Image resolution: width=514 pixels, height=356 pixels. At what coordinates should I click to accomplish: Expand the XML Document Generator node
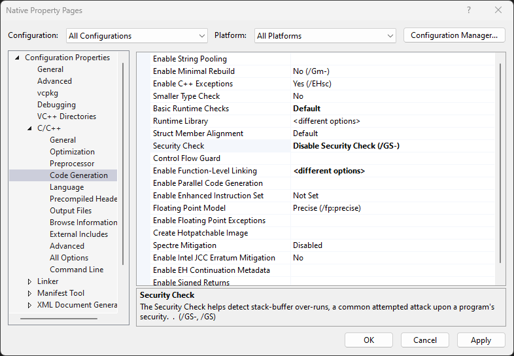(30, 305)
